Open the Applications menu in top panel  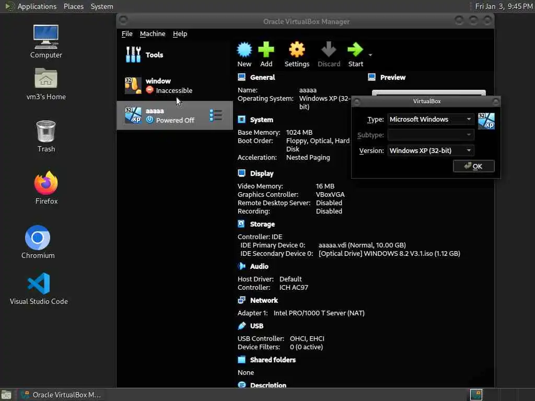(37, 6)
